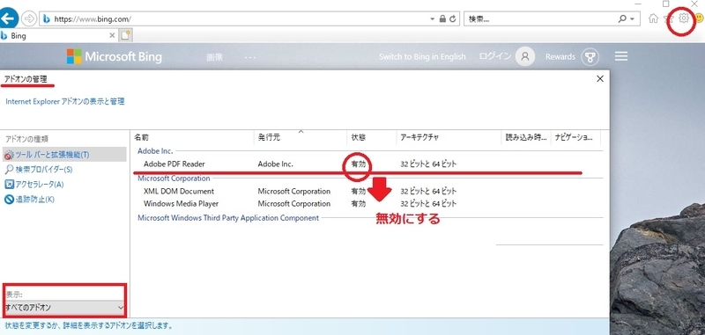Sort by the 状態 column header
Viewport: 705px width, 335px height.
point(372,138)
